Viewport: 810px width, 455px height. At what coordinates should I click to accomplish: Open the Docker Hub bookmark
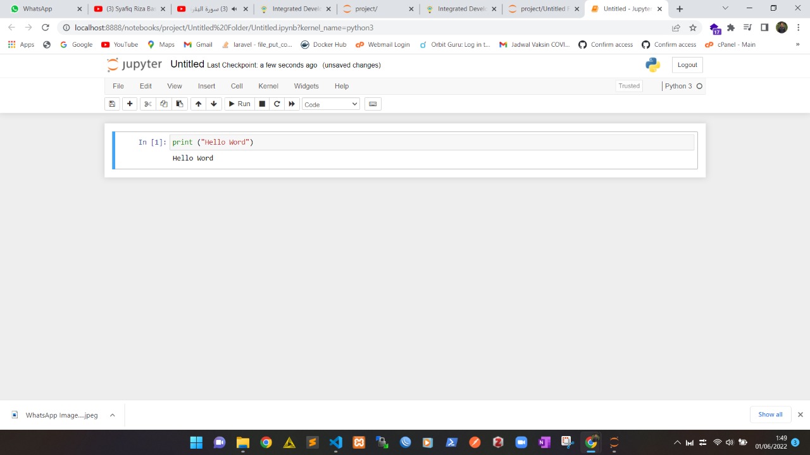pos(323,45)
